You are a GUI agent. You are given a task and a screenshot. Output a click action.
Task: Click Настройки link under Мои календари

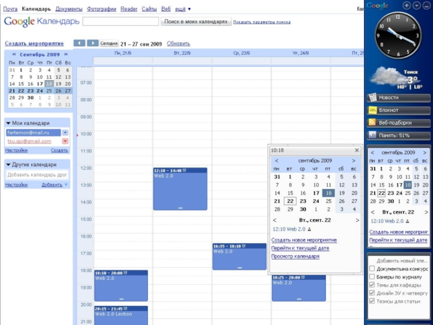(16, 151)
